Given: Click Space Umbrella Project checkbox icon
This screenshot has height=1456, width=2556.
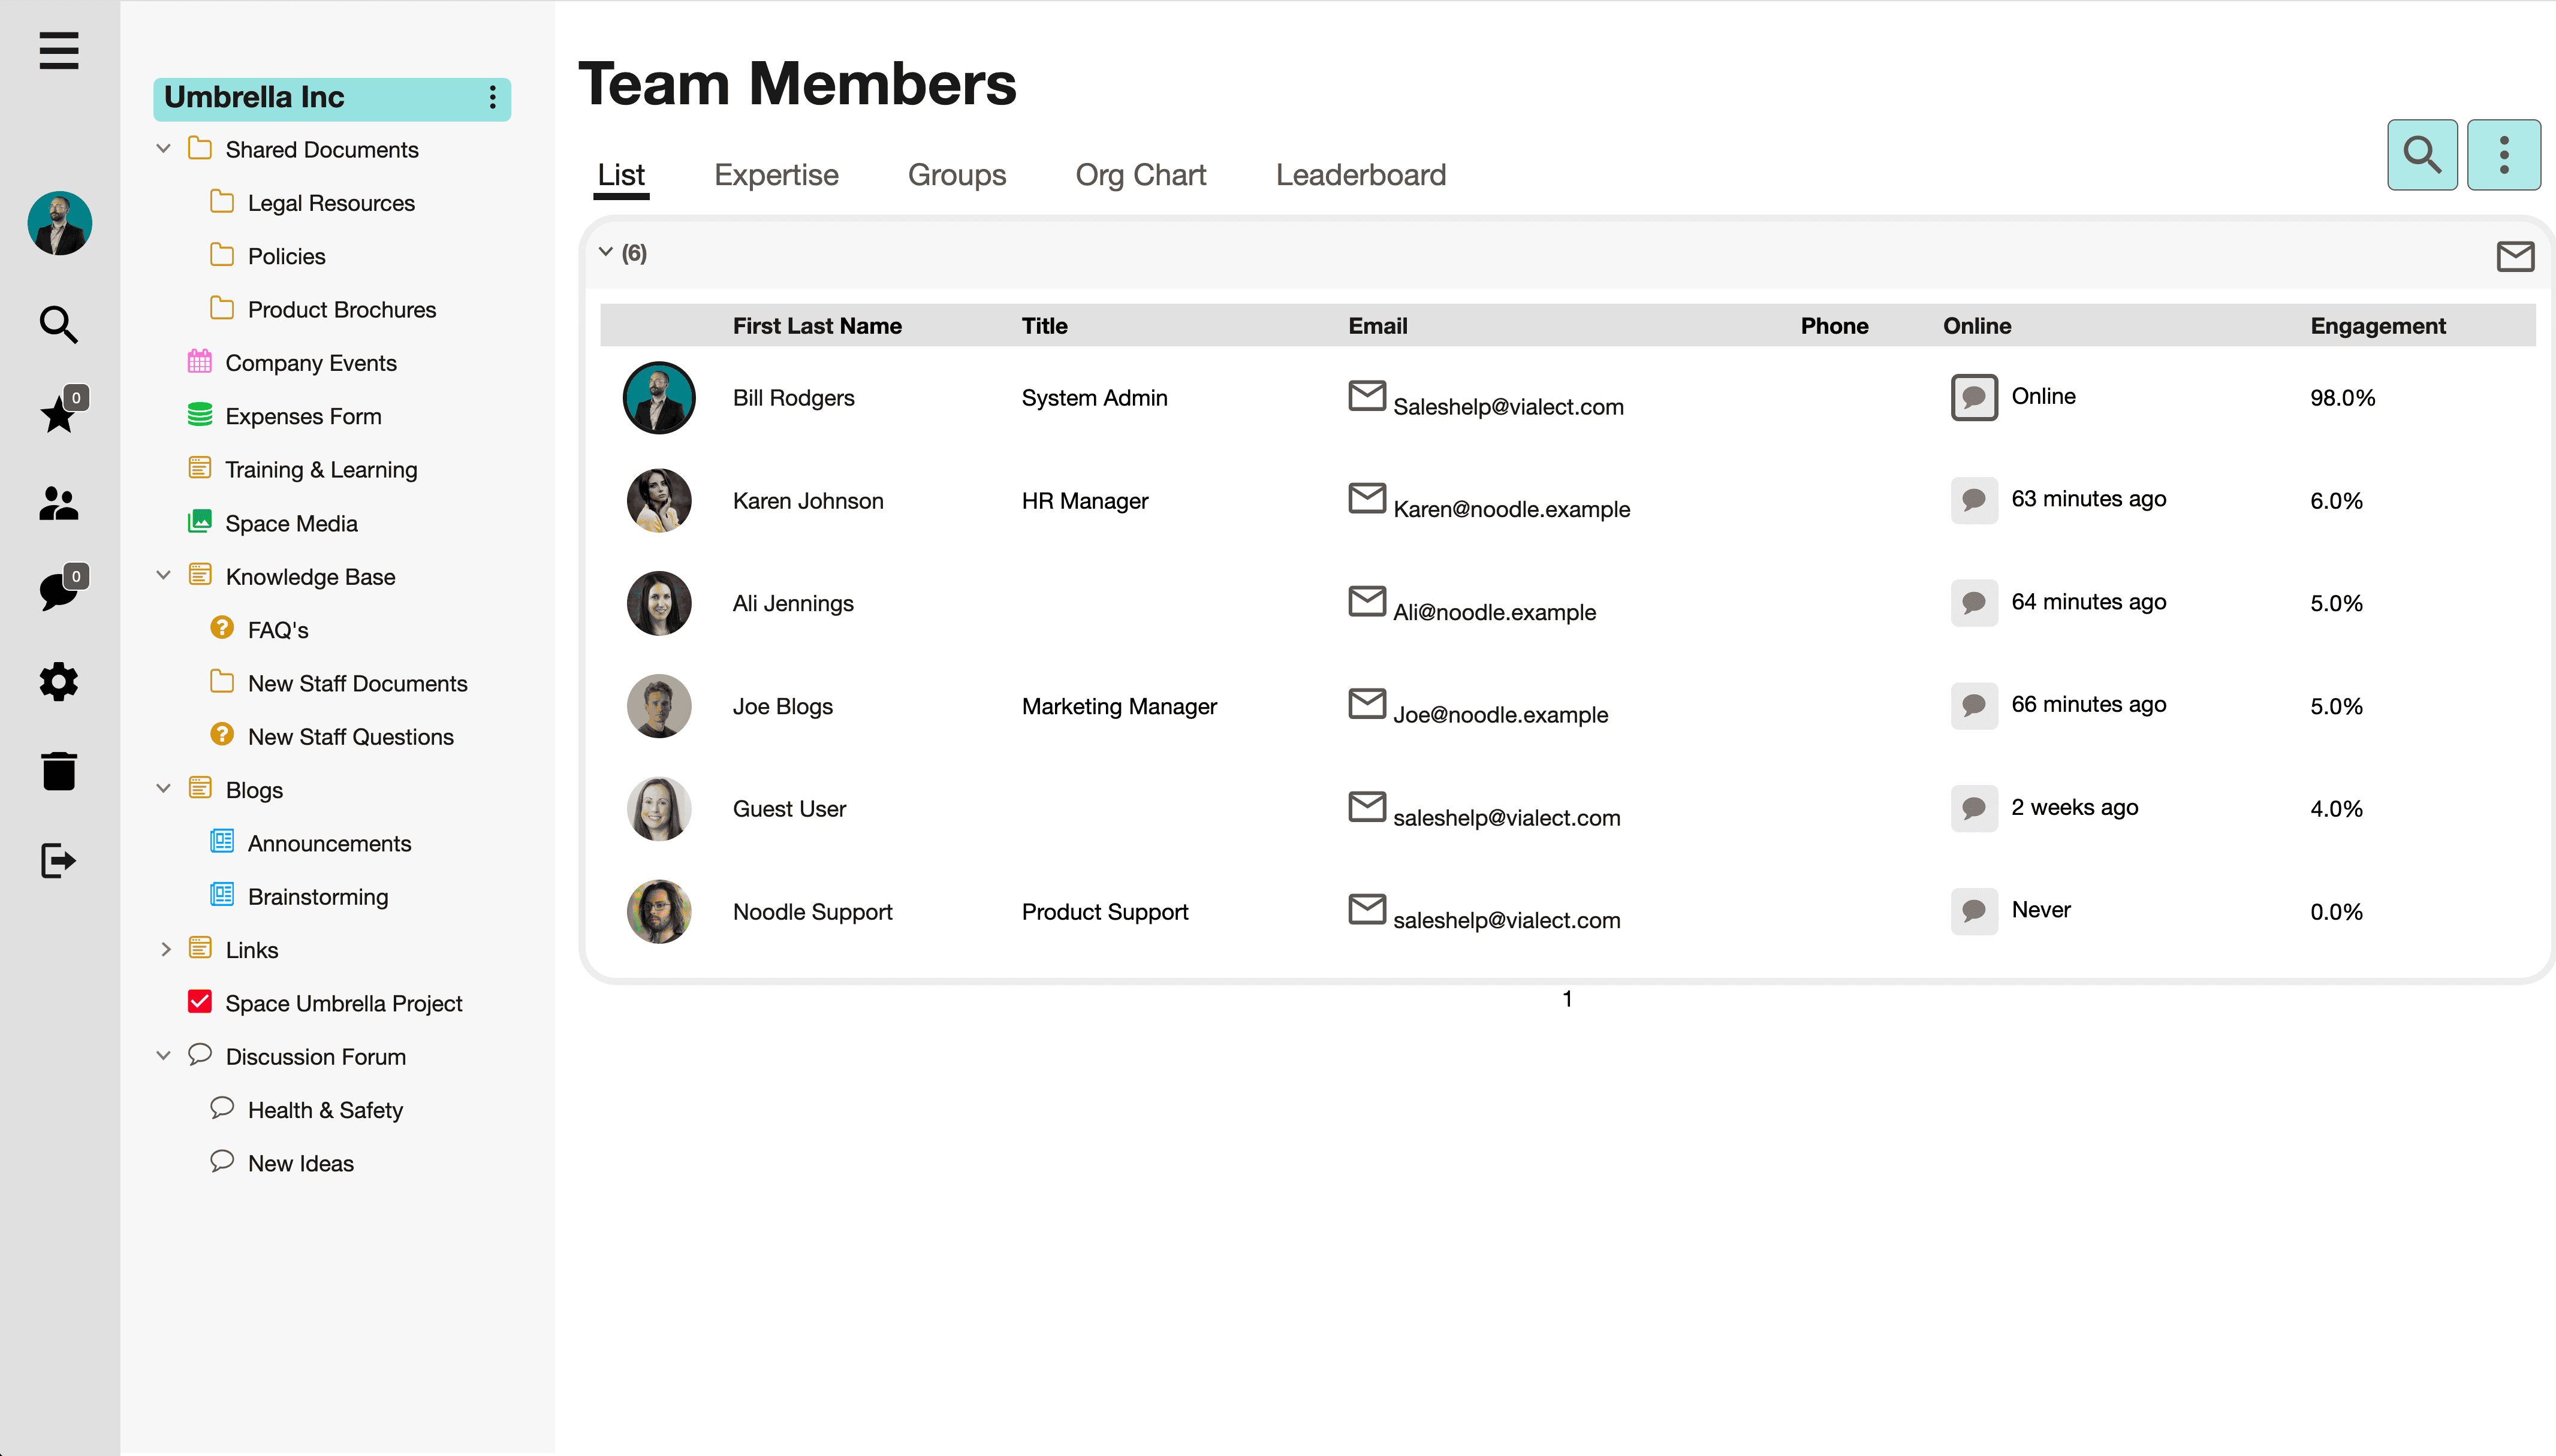Looking at the screenshot, I should point(200,1002).
